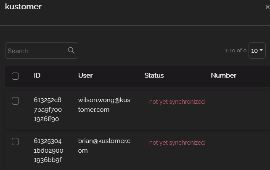Select the ID 613252c87ba9f7001926ff90 cell
Screen dimensions: 270x170
pos(48,110)
